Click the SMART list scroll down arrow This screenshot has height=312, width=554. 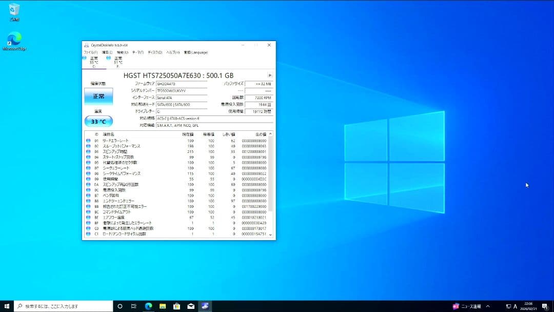click(271, 235)
